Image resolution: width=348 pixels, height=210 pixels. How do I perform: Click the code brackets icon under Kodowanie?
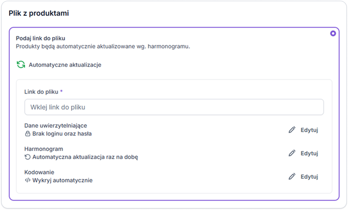pyautogui.click(x=27, y=180)
